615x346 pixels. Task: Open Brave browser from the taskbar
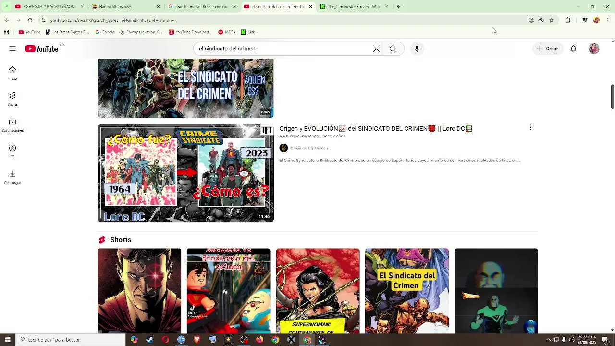click(197, 340)
